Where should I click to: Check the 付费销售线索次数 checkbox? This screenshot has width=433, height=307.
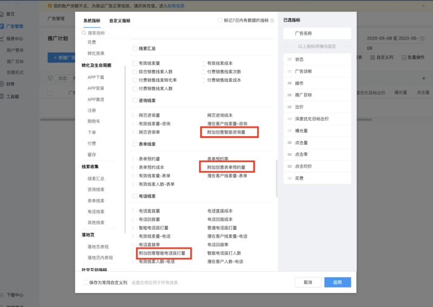(204, 72)
